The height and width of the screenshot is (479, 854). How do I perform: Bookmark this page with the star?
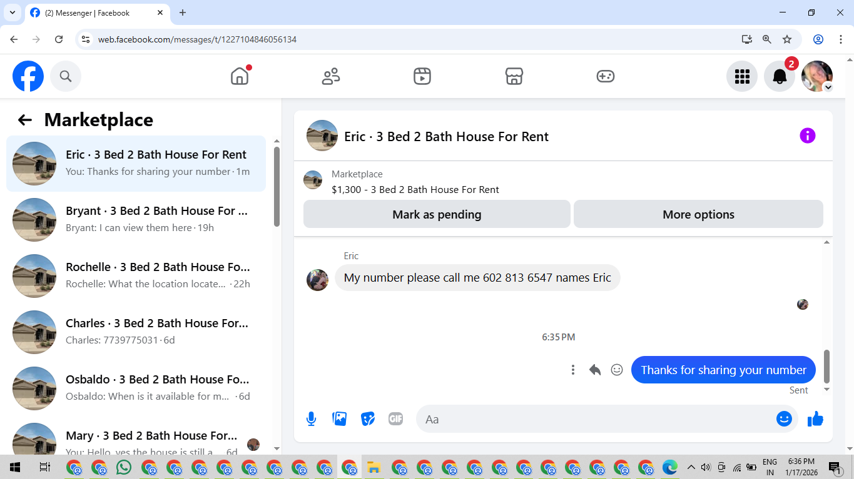tap(787, 39)
